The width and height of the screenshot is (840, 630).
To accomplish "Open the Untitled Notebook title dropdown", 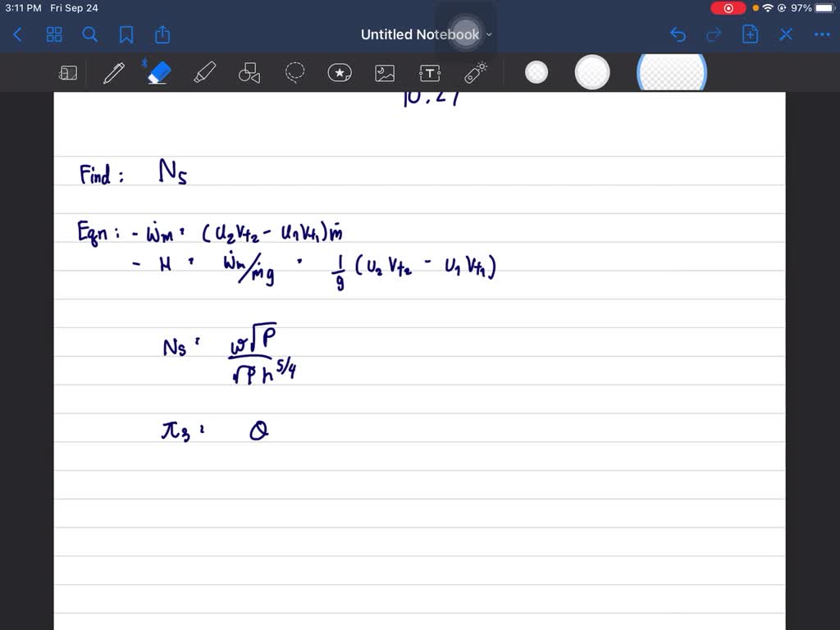I will click(488, 34).
